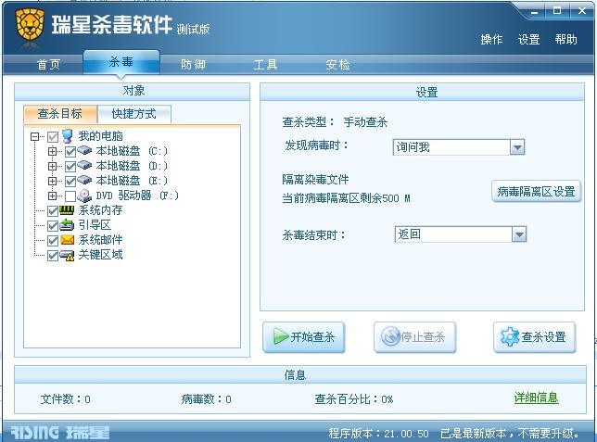Uncheck the 系统内存 checkbox

(x=53, y=211)
